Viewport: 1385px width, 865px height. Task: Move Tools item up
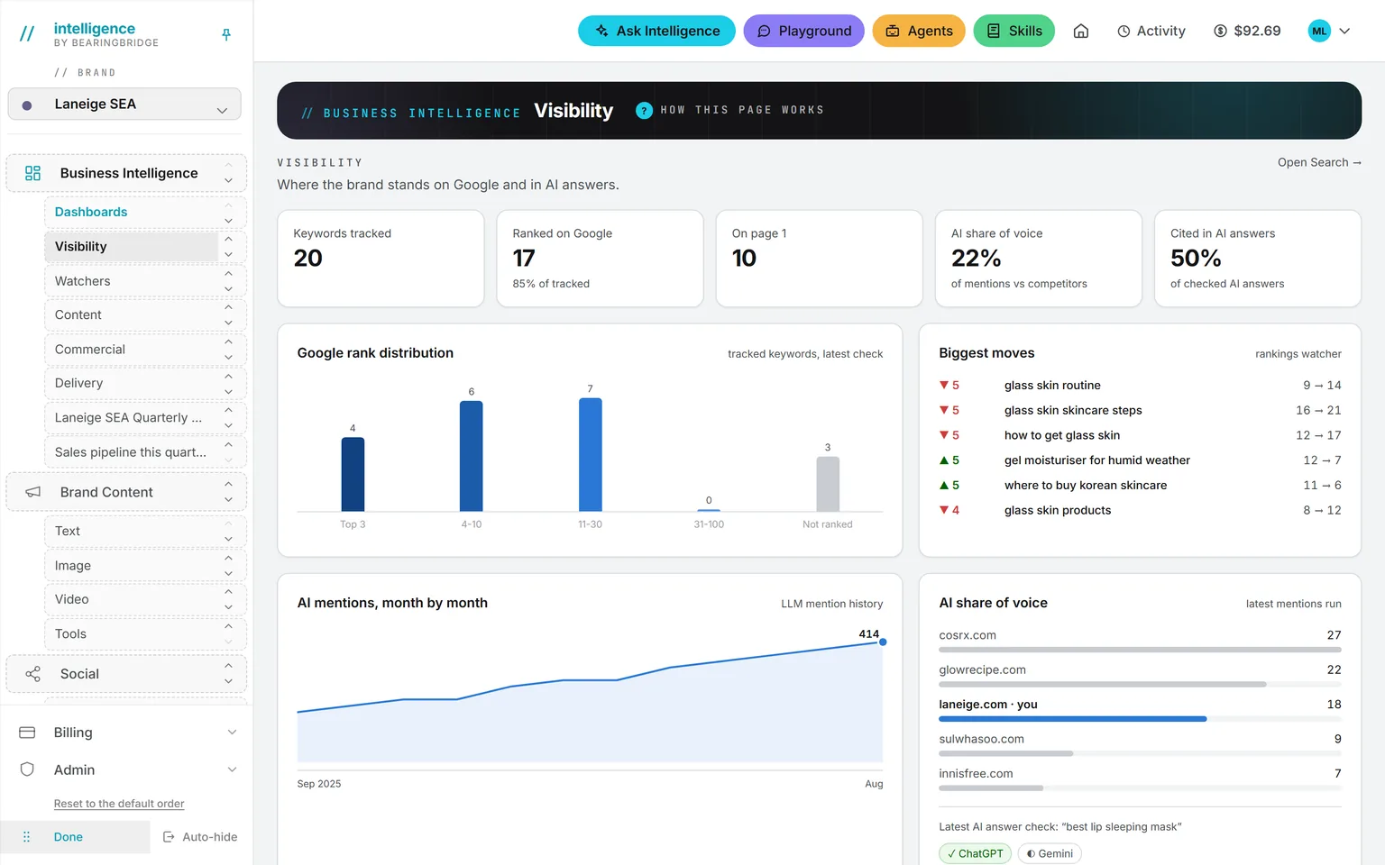[228, 626]
